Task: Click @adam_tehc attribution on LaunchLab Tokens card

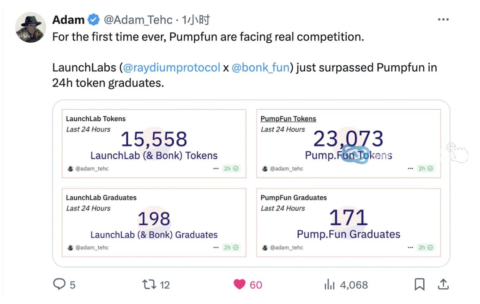Action: click(x=91, y=168)
